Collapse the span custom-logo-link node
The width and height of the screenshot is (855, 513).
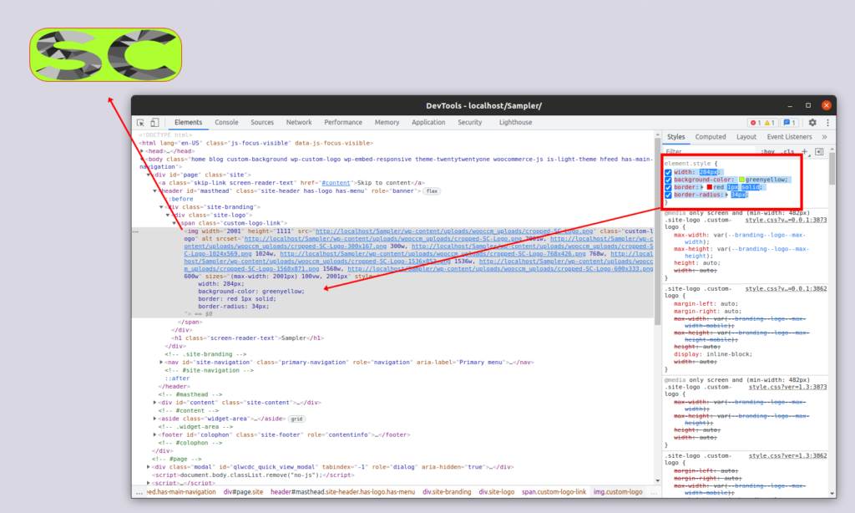click(x=175, y=223)
